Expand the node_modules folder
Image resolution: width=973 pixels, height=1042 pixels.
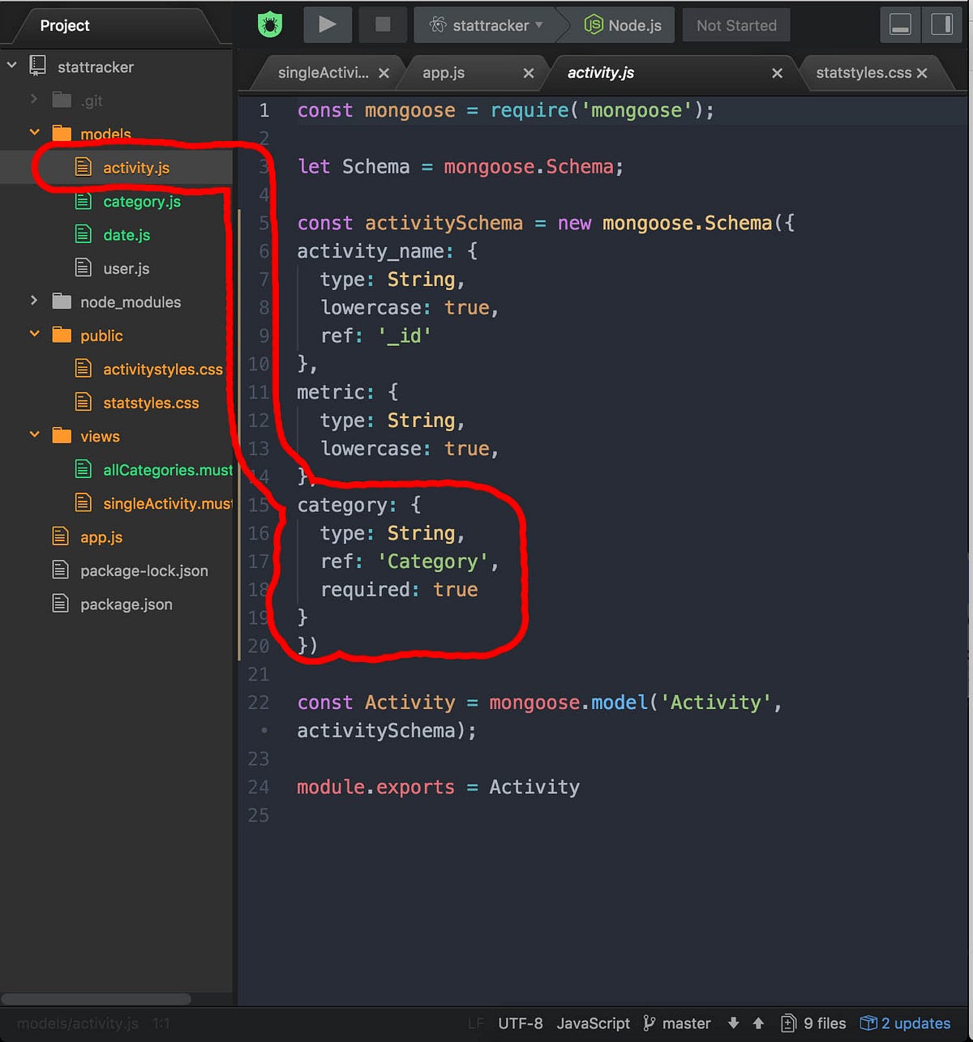[33, 301]
